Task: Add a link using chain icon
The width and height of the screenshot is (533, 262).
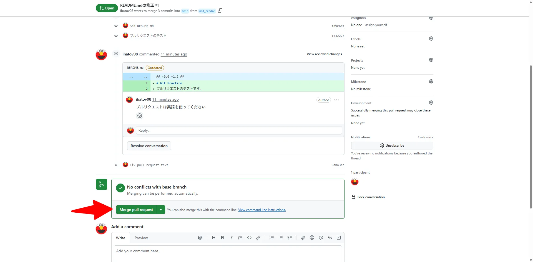Action: (258, 238)
